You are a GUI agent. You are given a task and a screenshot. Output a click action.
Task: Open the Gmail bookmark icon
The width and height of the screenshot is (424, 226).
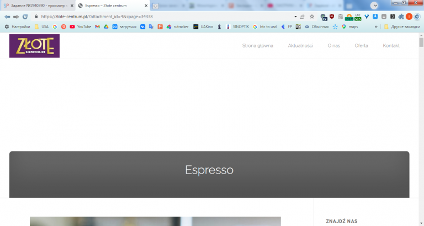coord(97,27)
